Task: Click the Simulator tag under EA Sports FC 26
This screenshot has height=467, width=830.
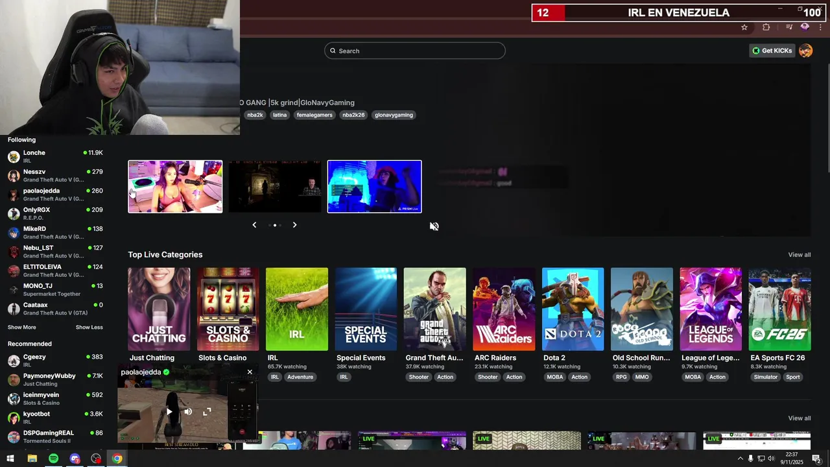Action: click(765, 377)
